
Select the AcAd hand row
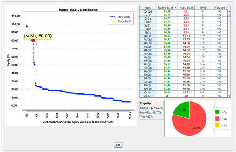pyautogui.click(x=183, y=96)
